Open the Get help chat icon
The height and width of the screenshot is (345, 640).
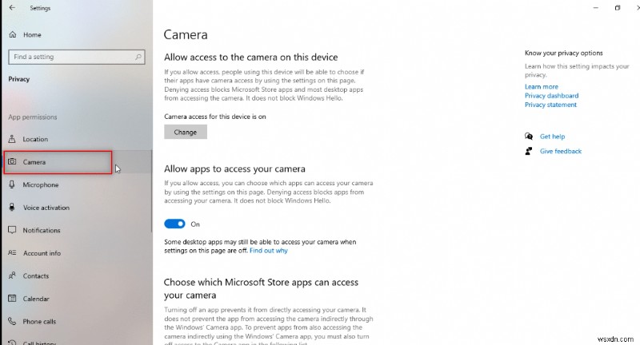(x=529, y=136)
